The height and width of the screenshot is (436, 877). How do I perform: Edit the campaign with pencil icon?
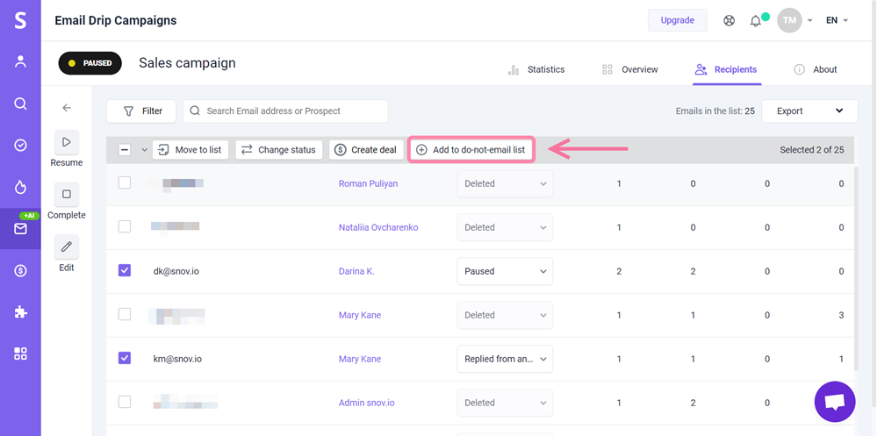67,247
